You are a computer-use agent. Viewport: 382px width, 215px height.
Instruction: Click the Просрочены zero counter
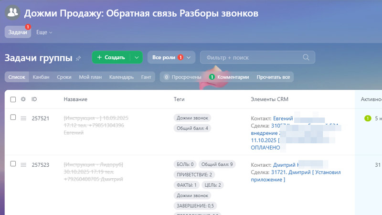click(x=166, y=77)
